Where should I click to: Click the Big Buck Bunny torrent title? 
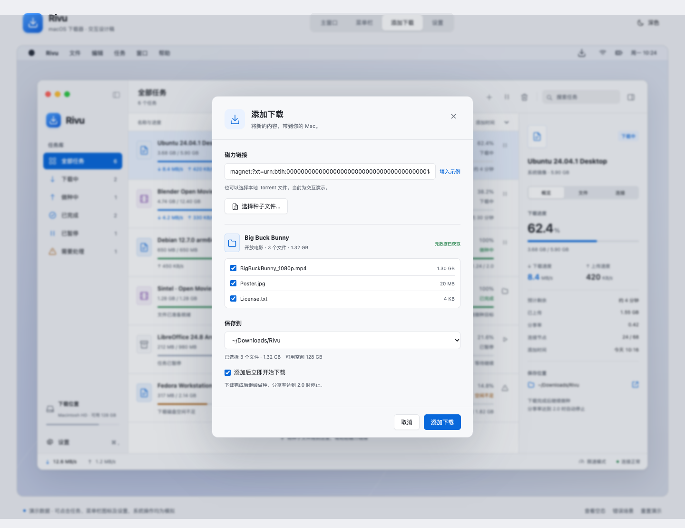pyautogui.click(x=267, y=238)
